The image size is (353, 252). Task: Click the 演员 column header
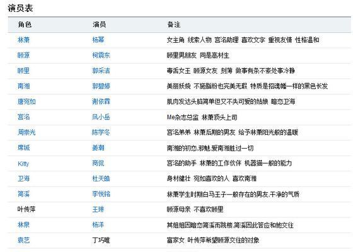(x=100, y=25)
